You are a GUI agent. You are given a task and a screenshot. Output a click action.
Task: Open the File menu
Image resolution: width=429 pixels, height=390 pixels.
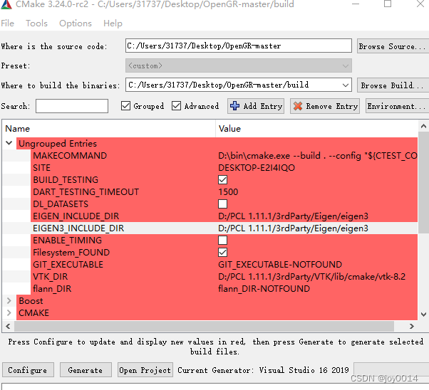pyautogui.click(x=7, y=23)
